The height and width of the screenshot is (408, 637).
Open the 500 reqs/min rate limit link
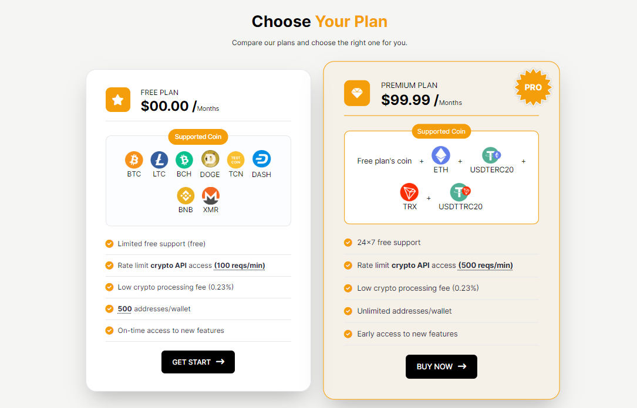tap(485, 265)
